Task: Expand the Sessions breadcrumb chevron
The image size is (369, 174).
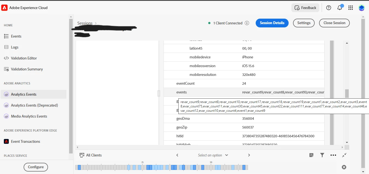Action: click(96, 23)
